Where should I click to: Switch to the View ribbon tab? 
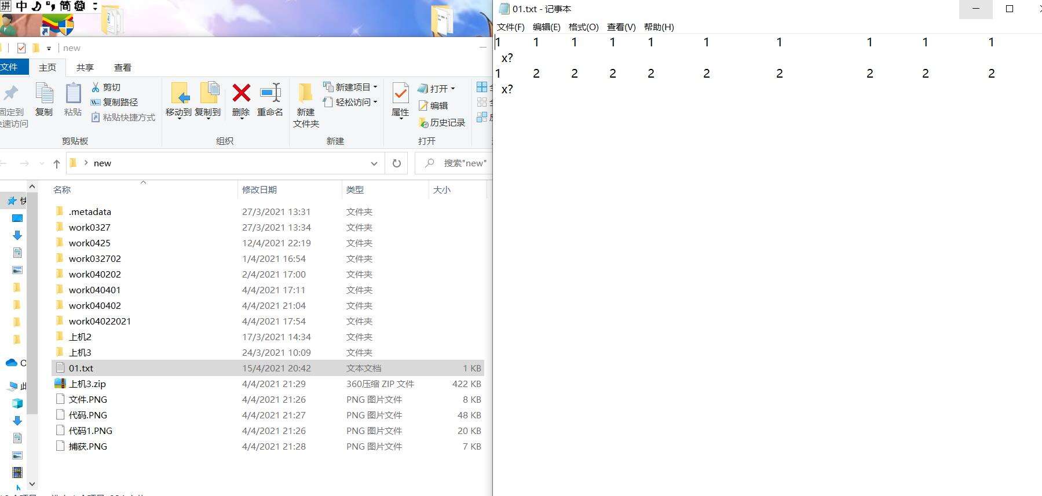[x=122, y=67]
